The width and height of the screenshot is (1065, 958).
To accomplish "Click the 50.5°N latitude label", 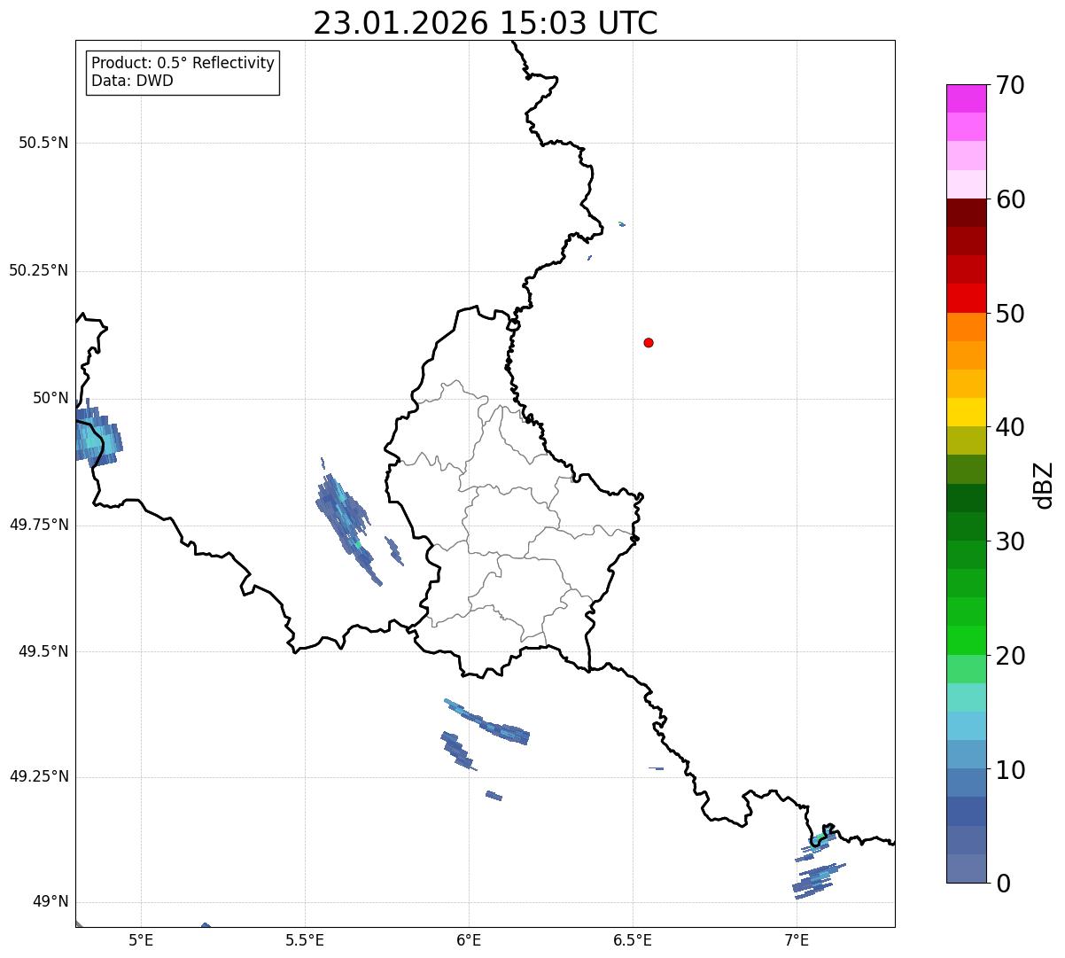I will [43, 143].
